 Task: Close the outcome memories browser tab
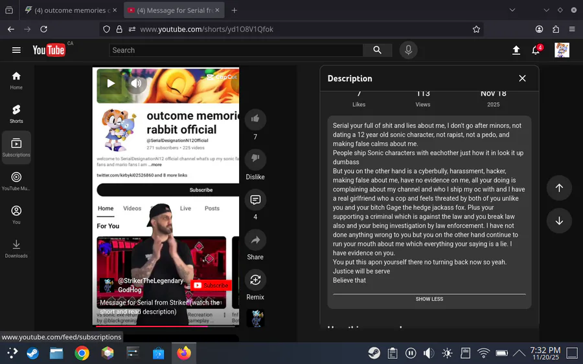[x=115, y=10]
